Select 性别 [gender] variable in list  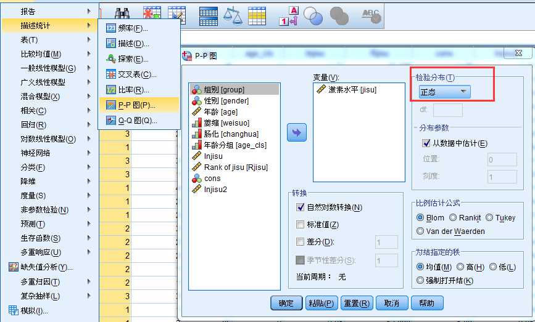pyautogui.click(x=234, y=101)
